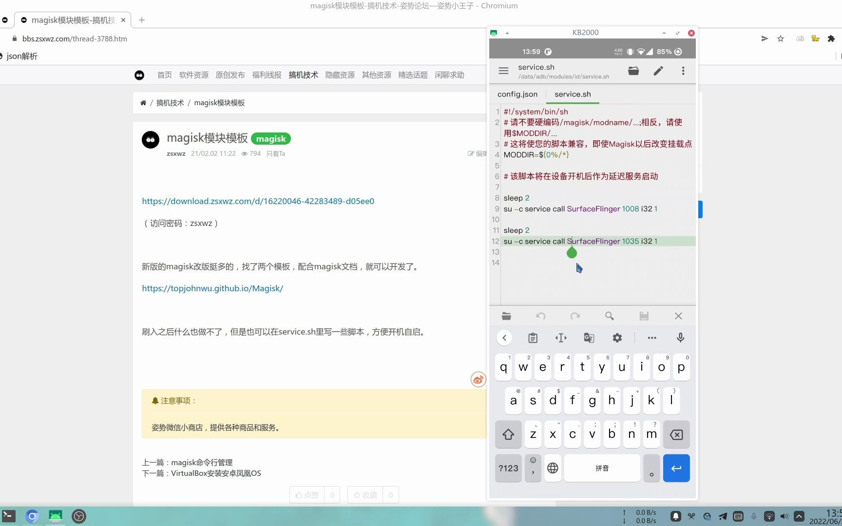842x526 pixels.
Task: Open 其他资源 in forum navigation
Action: [x=376, y=75]
